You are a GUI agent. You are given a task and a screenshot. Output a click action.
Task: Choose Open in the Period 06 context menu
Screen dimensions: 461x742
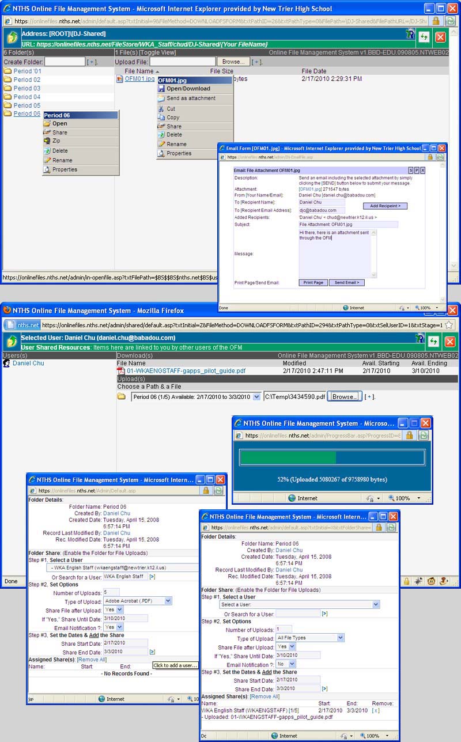81,123
